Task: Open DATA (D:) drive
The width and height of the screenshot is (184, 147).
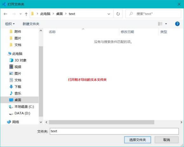Action: point(20,113)
